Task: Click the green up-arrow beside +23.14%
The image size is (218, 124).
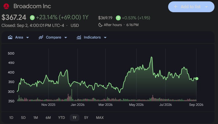Action: (32, 18)
